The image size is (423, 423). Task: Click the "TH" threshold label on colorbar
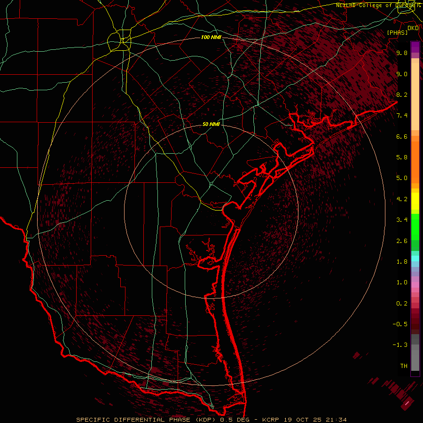(x=404, y=366)
